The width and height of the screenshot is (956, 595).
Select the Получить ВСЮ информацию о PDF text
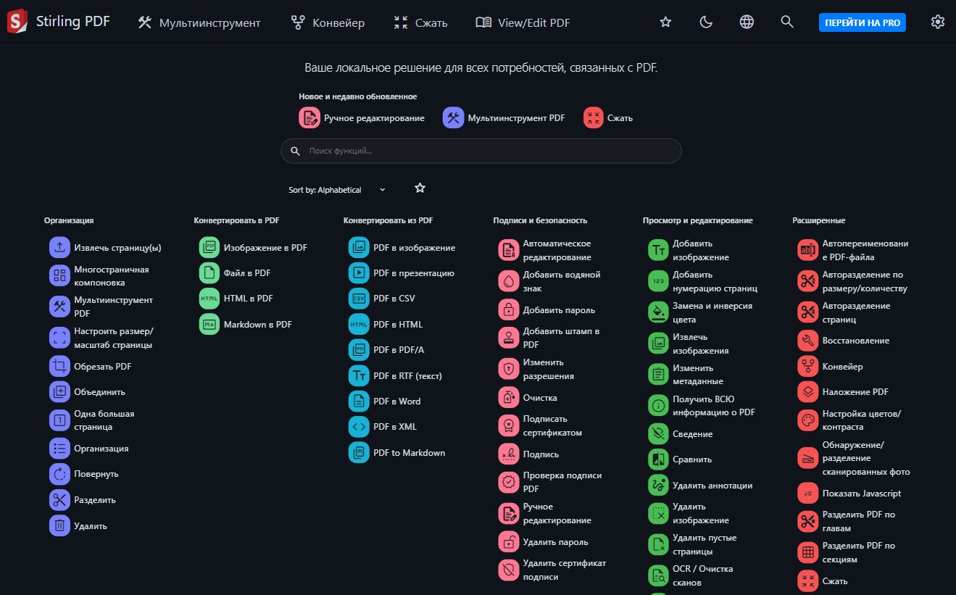[714, 405]
